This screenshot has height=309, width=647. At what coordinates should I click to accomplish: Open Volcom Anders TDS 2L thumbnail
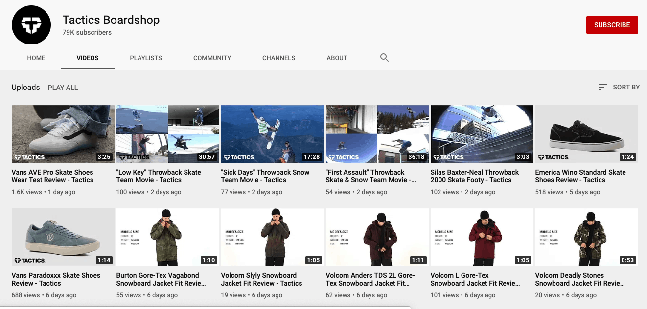[x=377, y=237]
